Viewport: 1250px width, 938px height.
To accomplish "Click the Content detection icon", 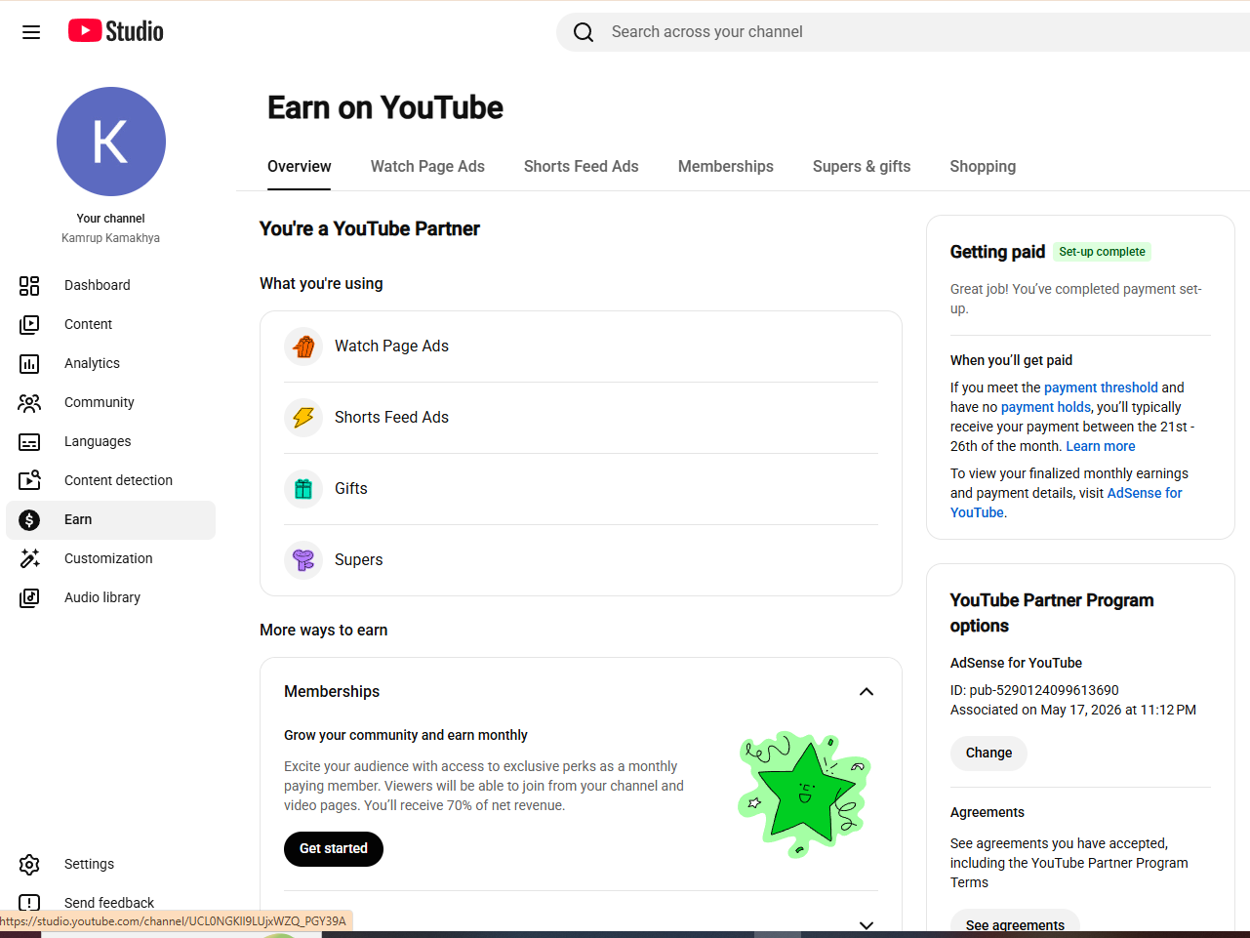I will coord(29,480).
